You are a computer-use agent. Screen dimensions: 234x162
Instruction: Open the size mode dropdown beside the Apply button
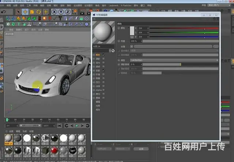pos(122,149)
